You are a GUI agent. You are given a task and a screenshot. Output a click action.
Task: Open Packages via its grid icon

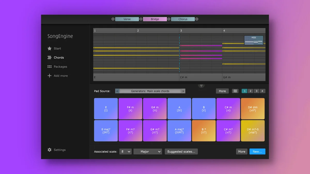point(50,67)
